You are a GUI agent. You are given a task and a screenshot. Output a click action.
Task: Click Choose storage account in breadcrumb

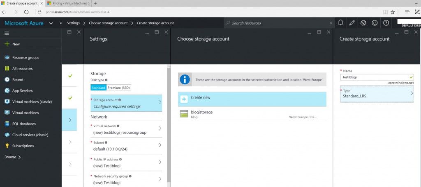pos(108,23)
